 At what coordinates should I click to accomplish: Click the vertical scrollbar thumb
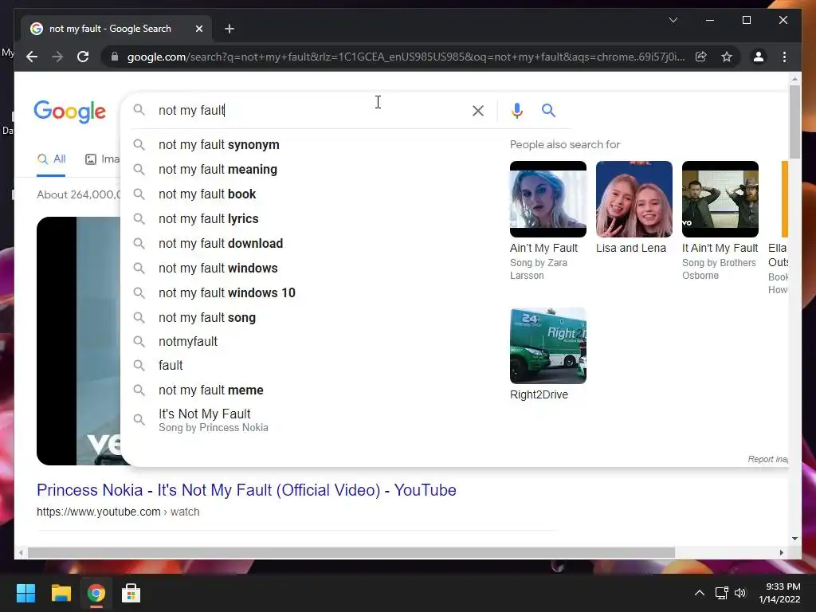tap(794, 122)
